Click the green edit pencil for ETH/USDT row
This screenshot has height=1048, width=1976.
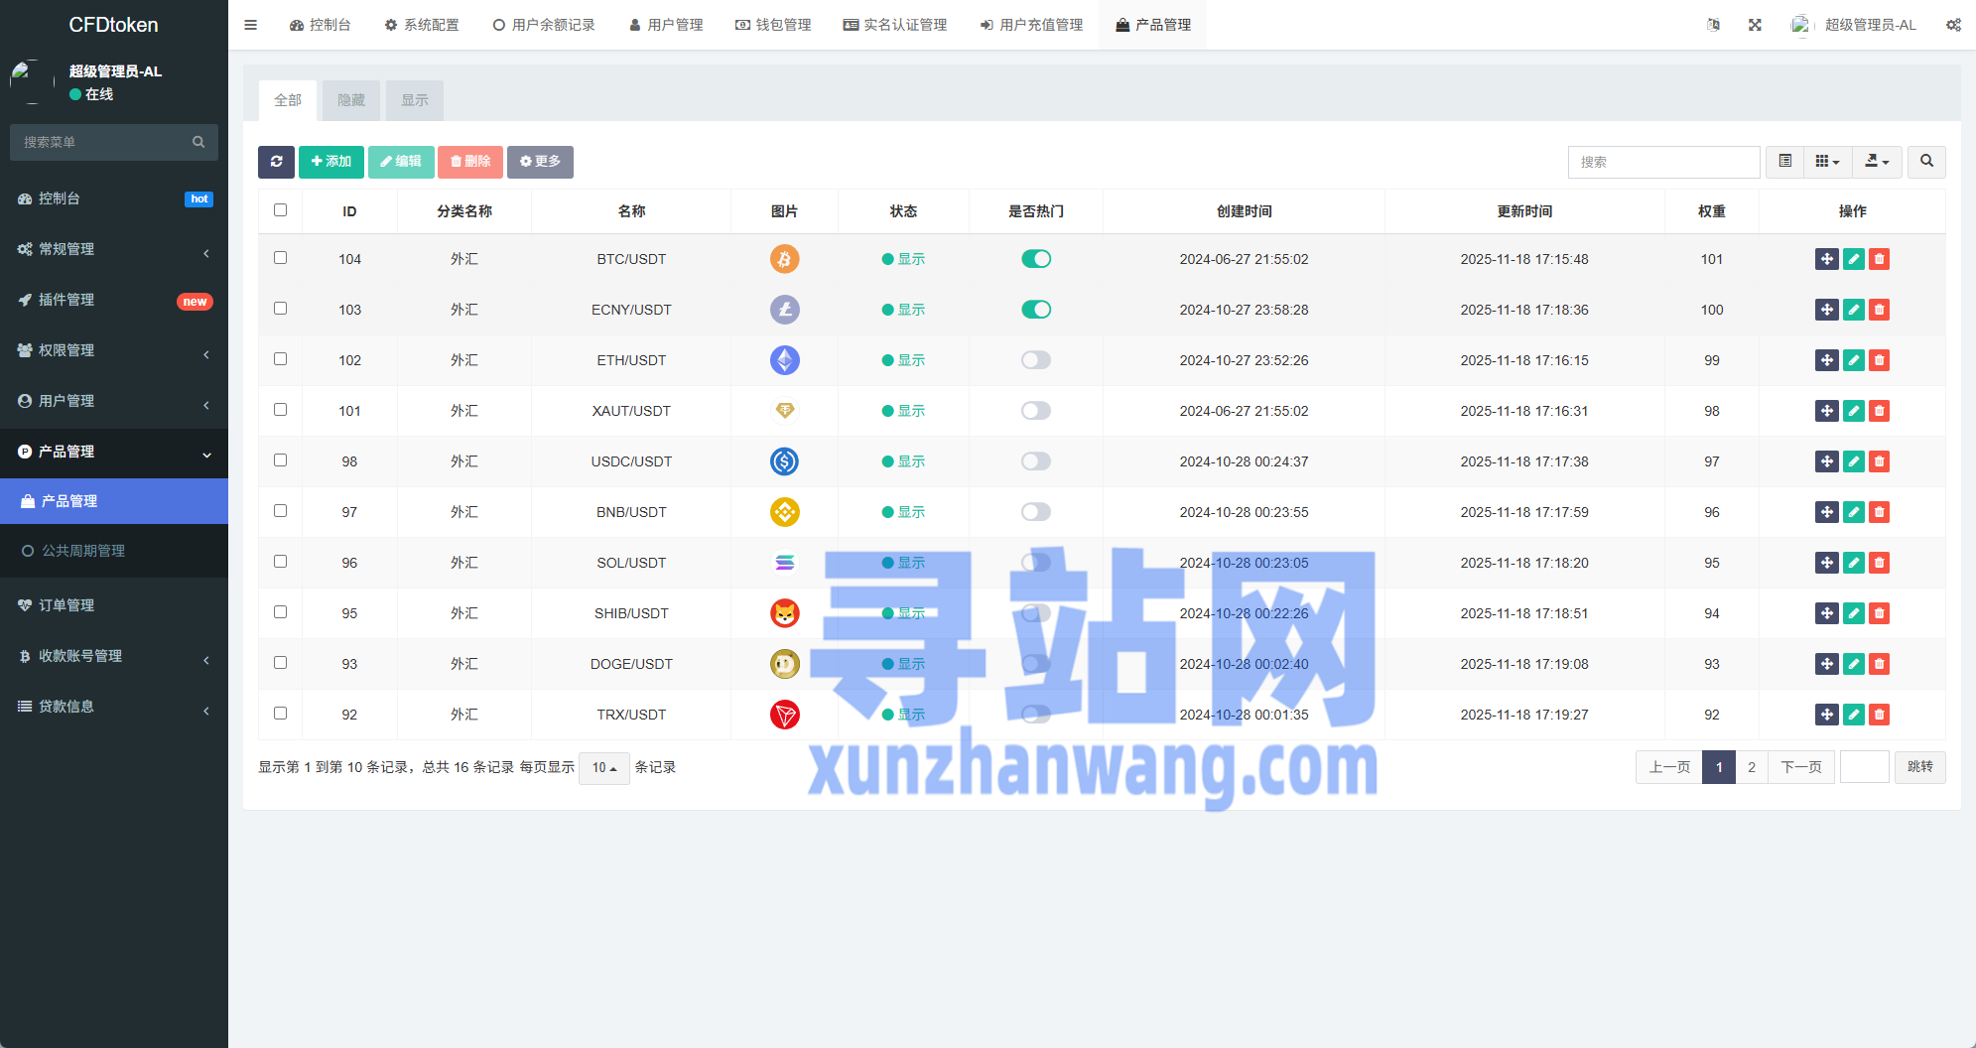pos(1853,360)
